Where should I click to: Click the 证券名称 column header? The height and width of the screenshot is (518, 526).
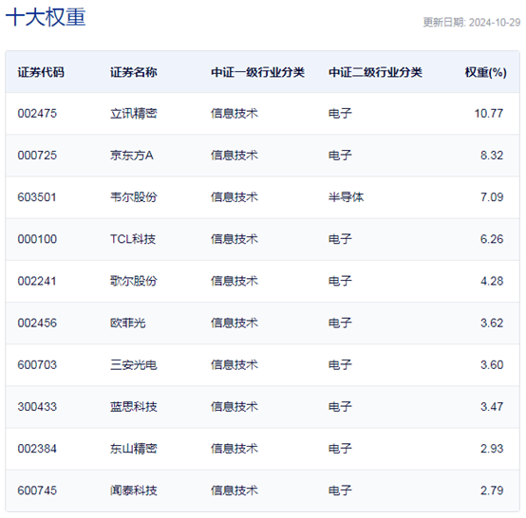[134, 72]
